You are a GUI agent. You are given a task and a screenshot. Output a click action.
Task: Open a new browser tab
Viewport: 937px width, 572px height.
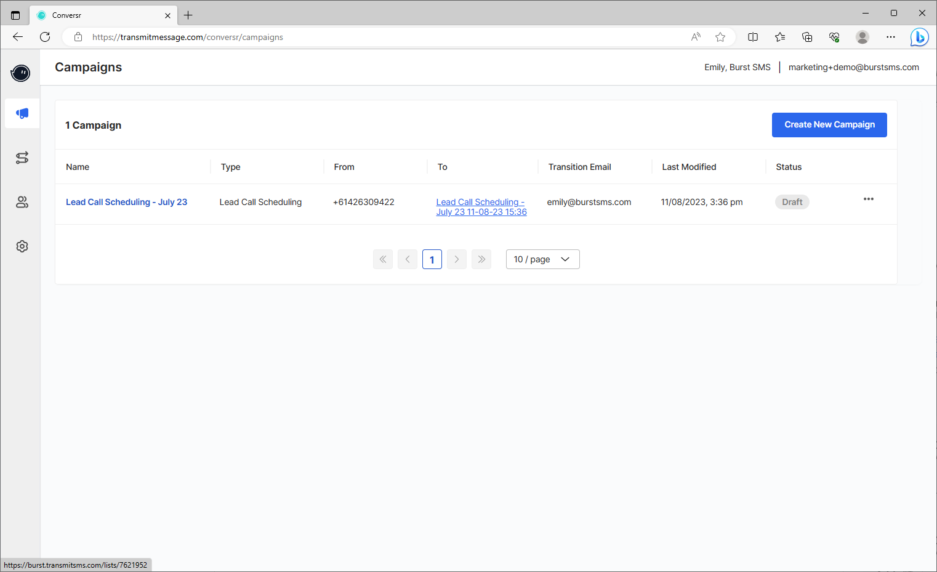(188, 15)
